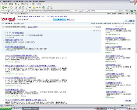Click the Mail toolbar icon
This screenshot has height=110, width=137.
[x=48, y=7]
